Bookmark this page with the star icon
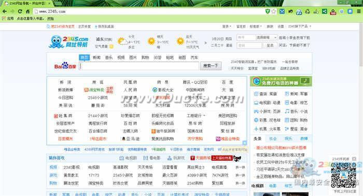363x196 pixels. 273,11
